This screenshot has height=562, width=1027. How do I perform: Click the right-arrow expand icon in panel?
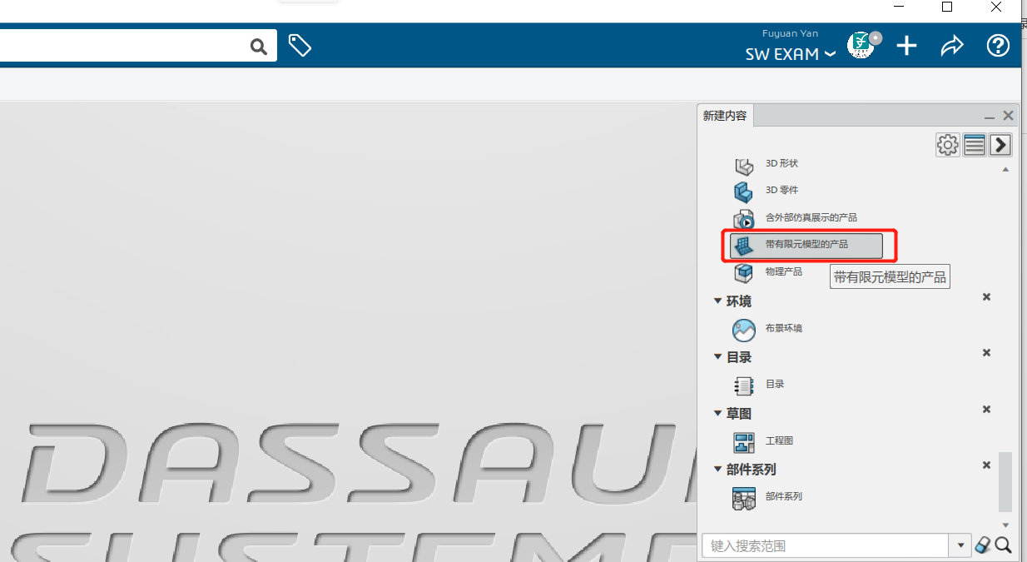click(1000, 145)
